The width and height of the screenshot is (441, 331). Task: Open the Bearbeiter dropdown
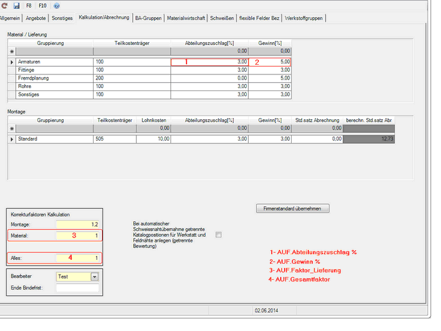tap(95, 277)
